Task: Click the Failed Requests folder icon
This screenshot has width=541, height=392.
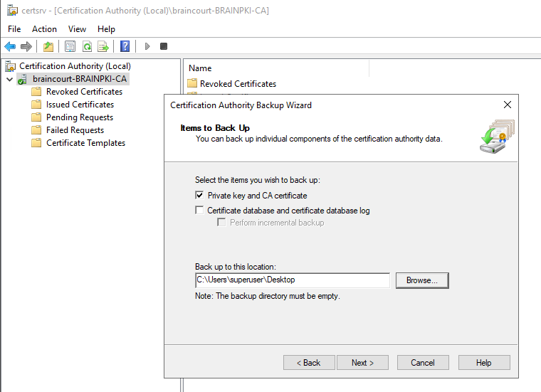Action: (36, 130)
